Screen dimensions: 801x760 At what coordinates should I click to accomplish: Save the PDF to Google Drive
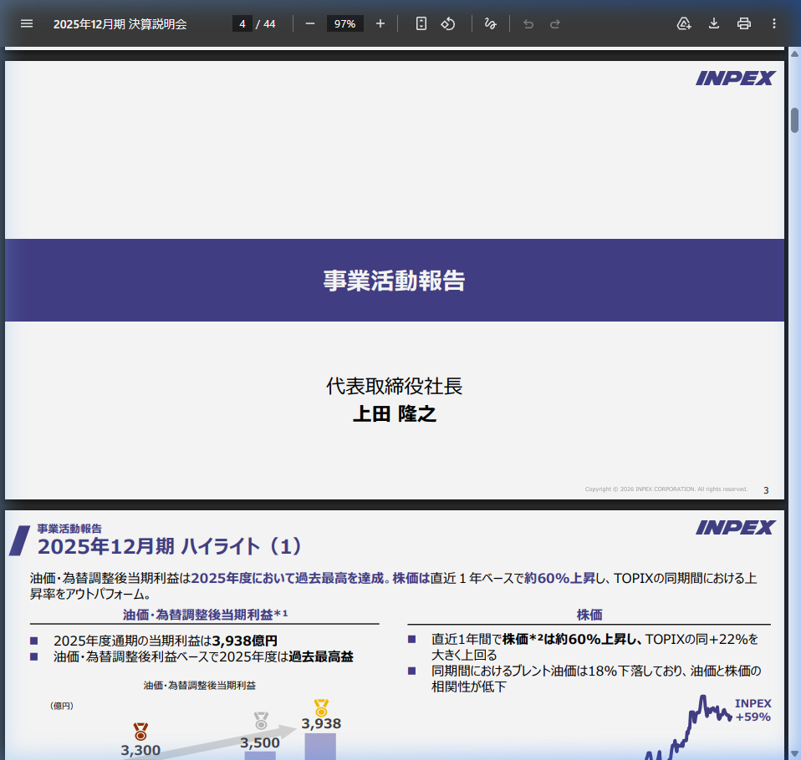pos(683,23)
